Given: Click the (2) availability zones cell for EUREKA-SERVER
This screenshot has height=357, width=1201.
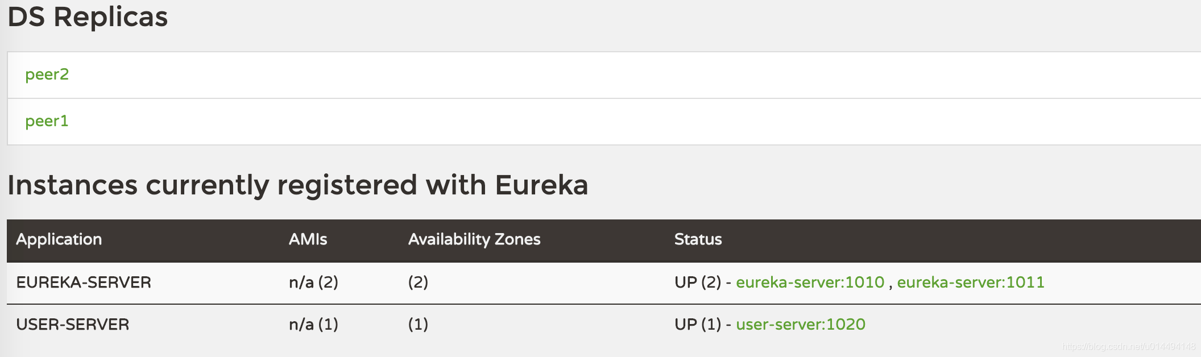Looking at the screenshot, I should 417,281.
